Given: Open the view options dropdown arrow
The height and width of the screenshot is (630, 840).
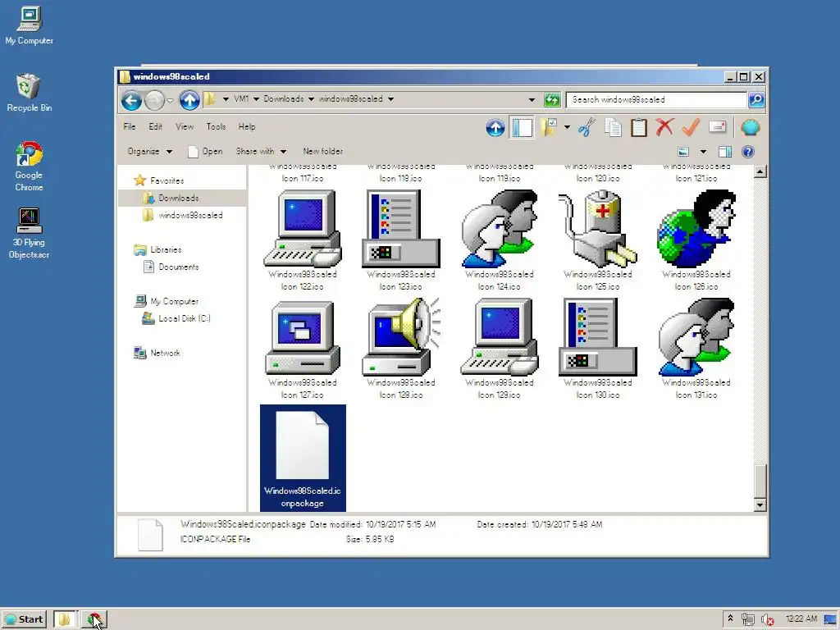Looking at the screenshot, I should (703, 152).
